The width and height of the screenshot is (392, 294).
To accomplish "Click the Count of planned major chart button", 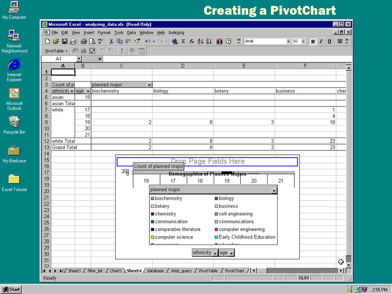I will click(x=158, y=166).
